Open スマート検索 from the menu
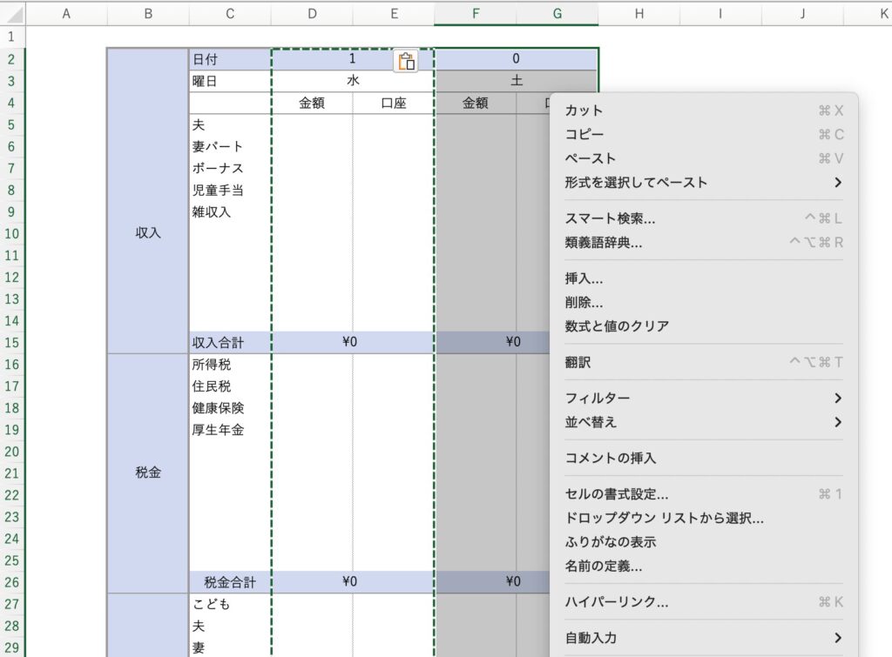The image size is (892, 657). [x=610, y=218]
